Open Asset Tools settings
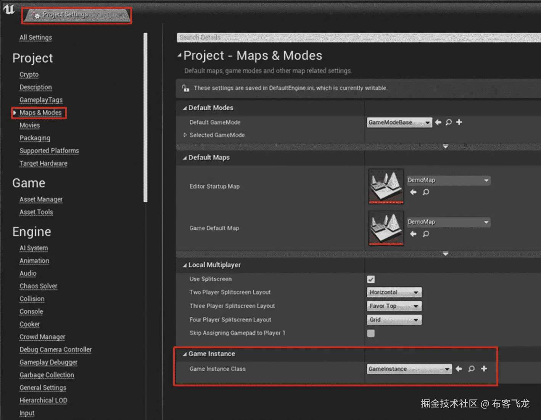The image size is (541, 420). 36,212
